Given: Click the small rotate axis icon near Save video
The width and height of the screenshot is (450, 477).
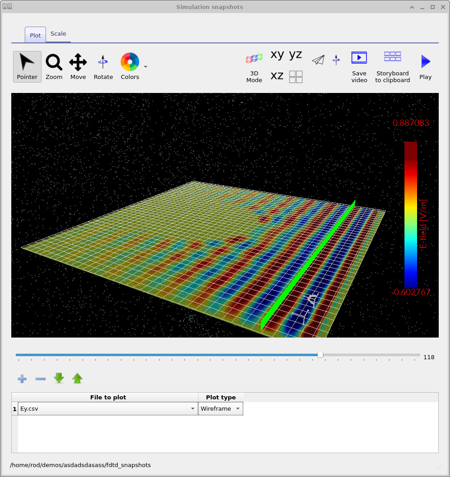Looking at the screenshot, I should click(336, 60).
